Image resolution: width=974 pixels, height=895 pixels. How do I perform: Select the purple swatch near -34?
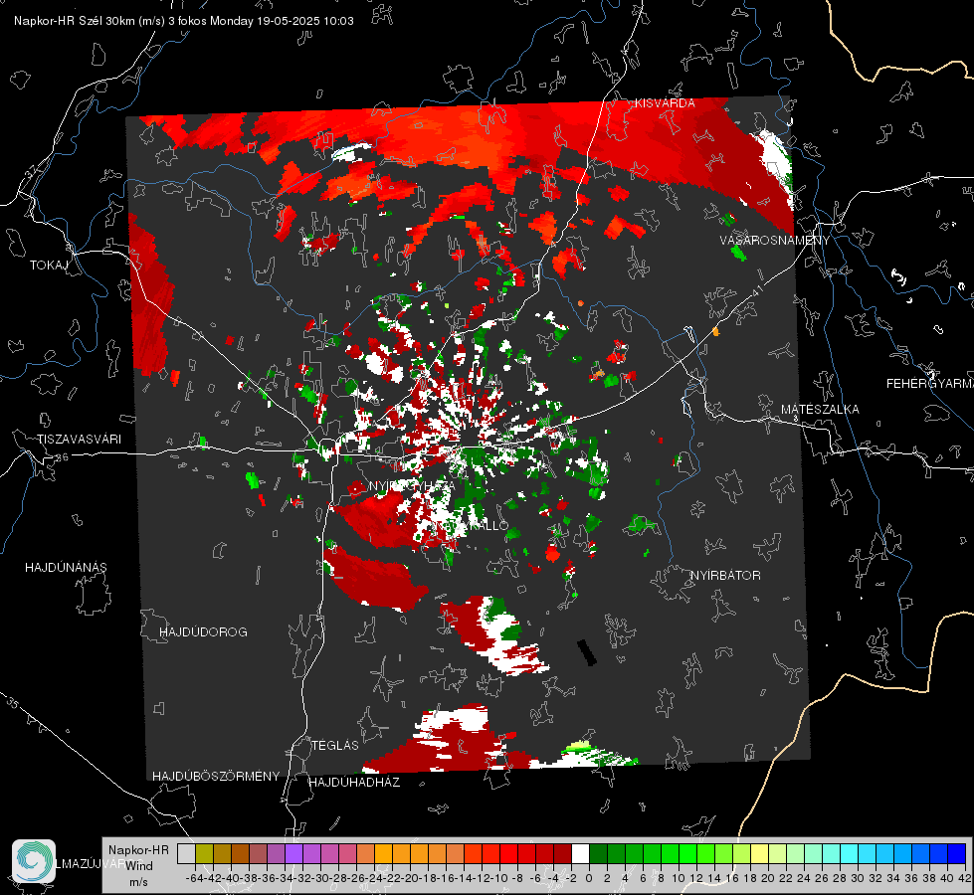(x=293, y=853)
